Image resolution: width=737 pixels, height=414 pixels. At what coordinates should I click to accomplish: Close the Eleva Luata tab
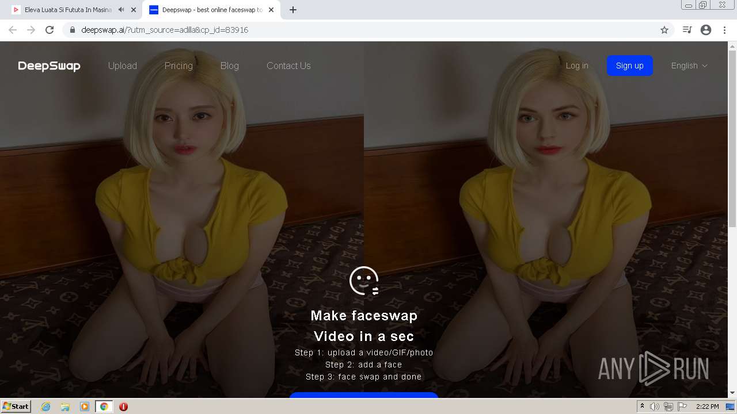coord(134,10)
